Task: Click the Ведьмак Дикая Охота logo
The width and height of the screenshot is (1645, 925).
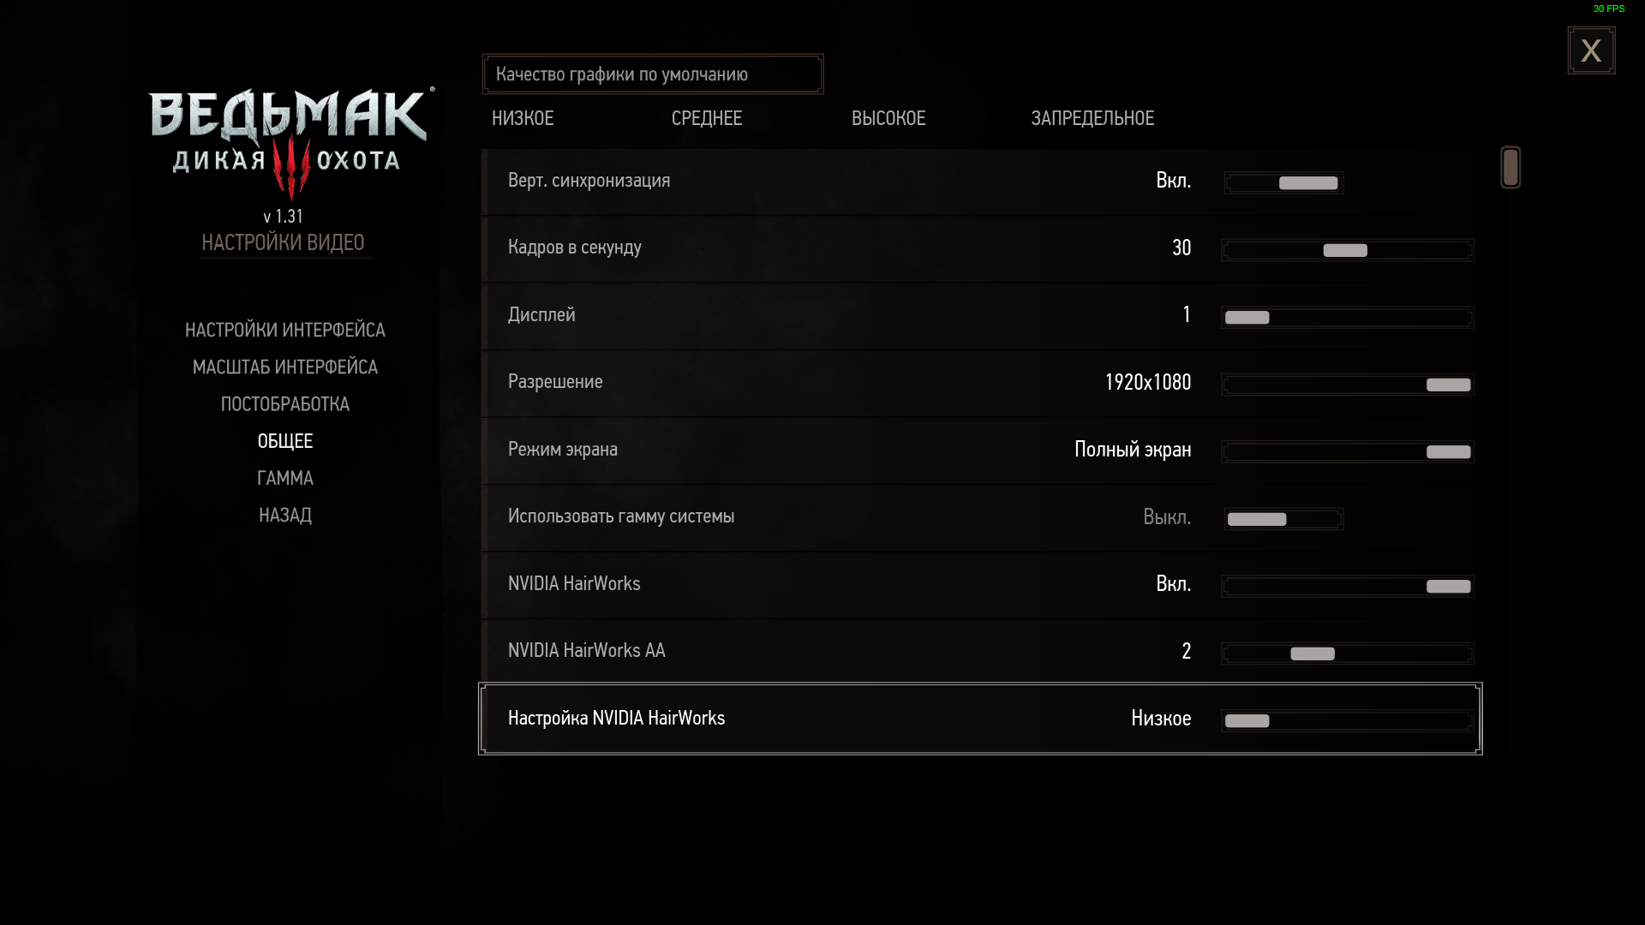Action: tap(291, 143)
